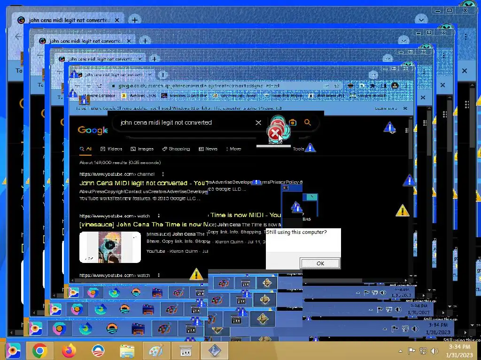This screenshot has width=481, height=360.
Task: Expand tab search chevron in outermost Chrome window
Action: pyautogui.click(x=421, y=20)
